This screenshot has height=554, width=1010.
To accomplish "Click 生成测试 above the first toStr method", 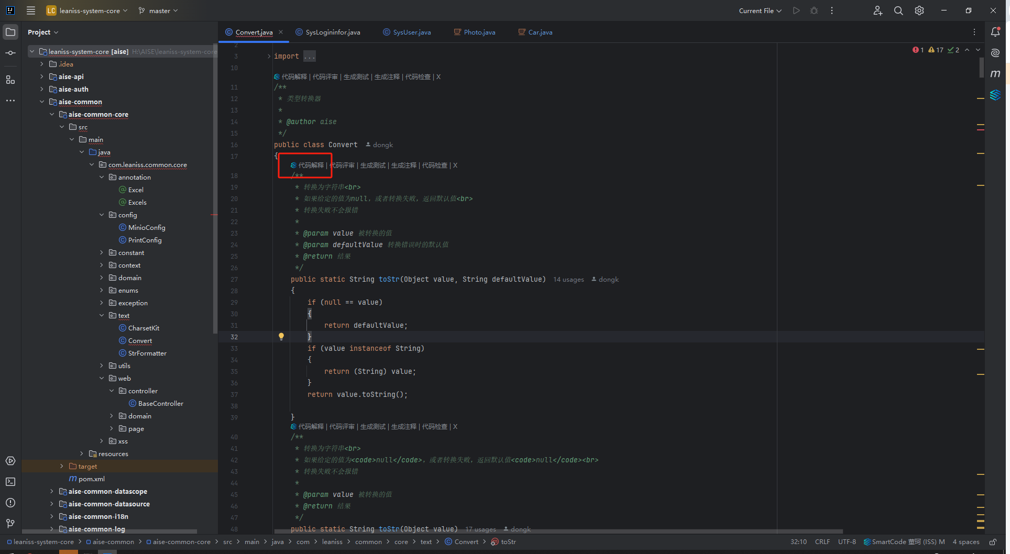I will (373, 165).
